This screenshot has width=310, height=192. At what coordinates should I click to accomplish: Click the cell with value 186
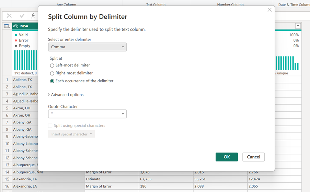pos(166,186)
